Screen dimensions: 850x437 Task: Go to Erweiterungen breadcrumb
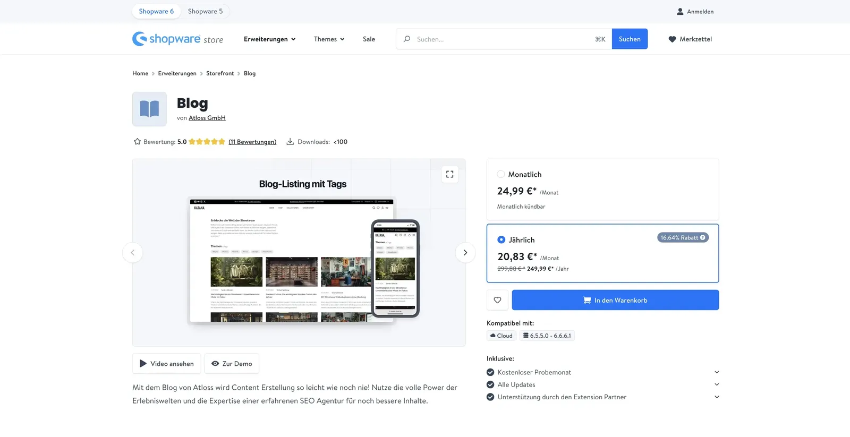[x=177, y=73]
